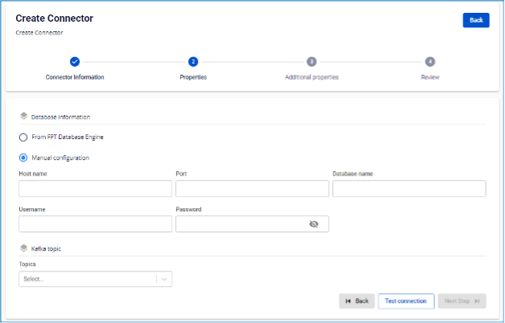This screenshot has height=323, width=505.
Task: Go to the Connector Information step checkmark
Action: [x=75, y=61]
